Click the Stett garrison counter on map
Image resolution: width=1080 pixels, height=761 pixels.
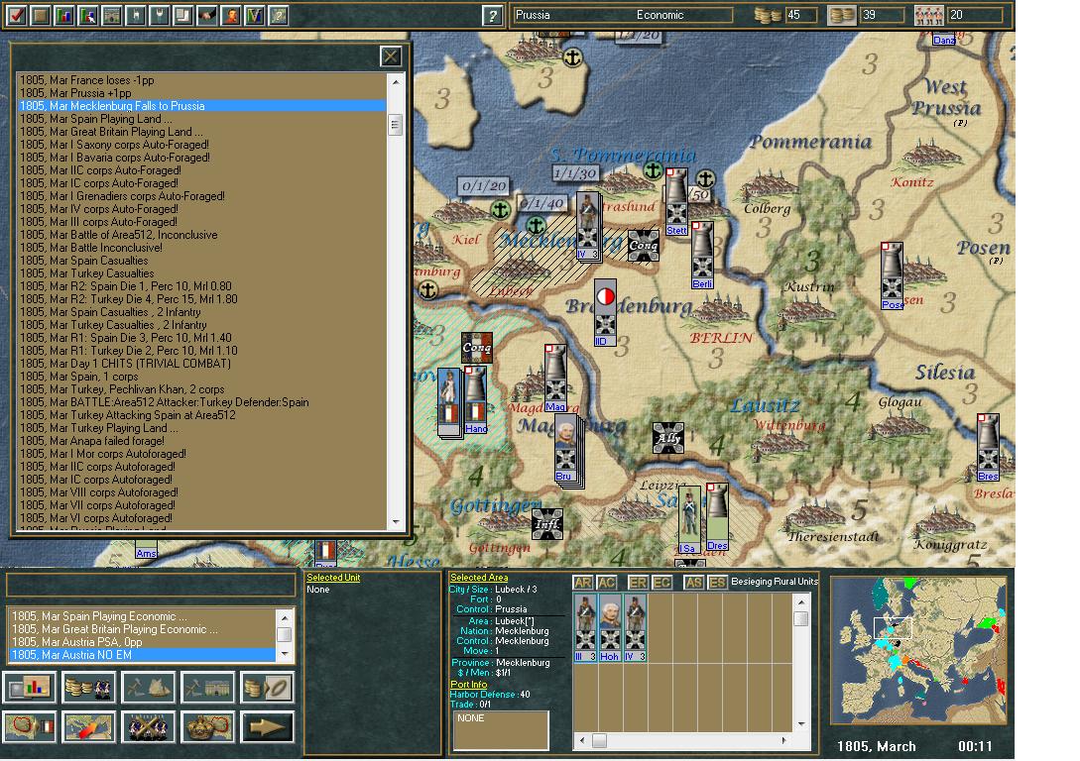[676, 202]
